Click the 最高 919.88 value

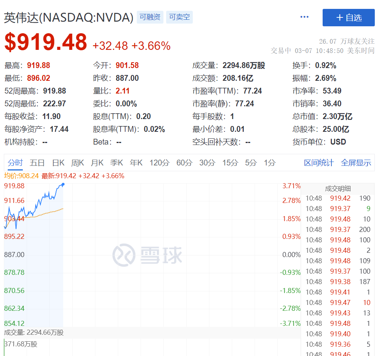[38, 65]
